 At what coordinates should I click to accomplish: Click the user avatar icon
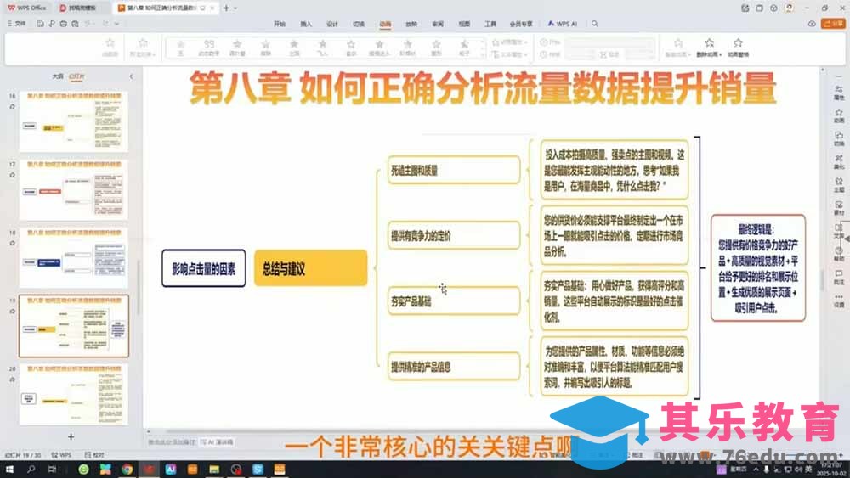pos(790,8)
